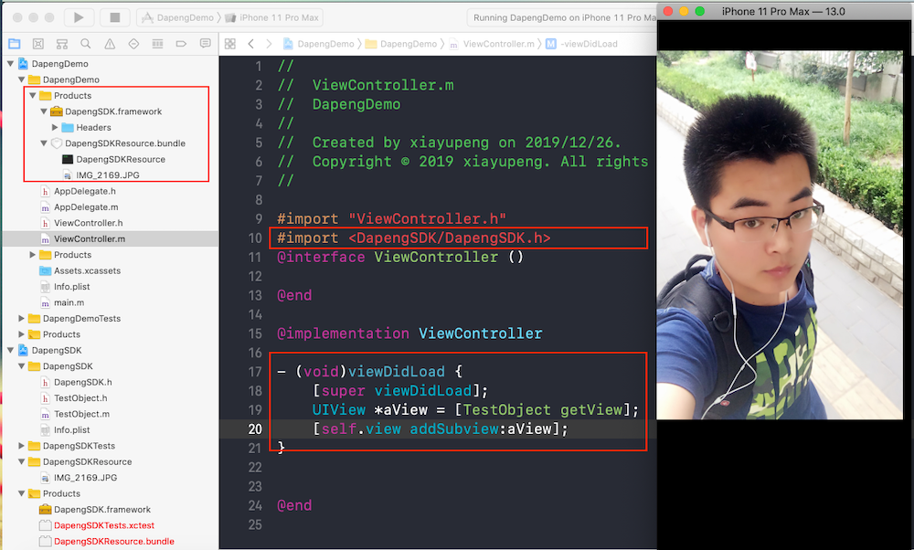Open the Project navigator
This screenshot has height=550, width=914.
[16, 43]
